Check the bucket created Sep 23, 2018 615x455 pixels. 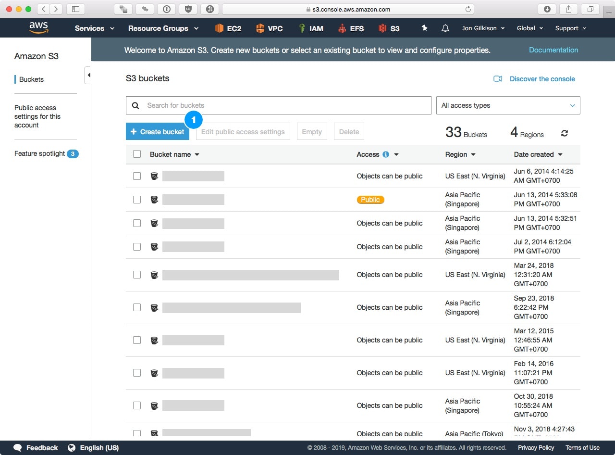(137, 307)
